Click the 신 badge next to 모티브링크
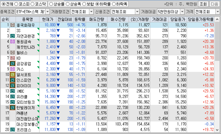This screenshot has height=134, width=221. point(13,102)
